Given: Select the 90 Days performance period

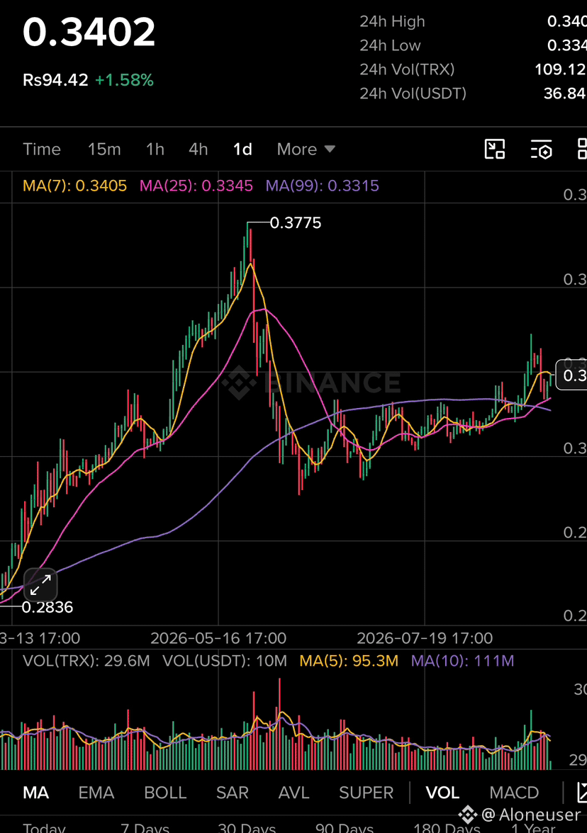Looking at the screenshot, I should [345, 827].
